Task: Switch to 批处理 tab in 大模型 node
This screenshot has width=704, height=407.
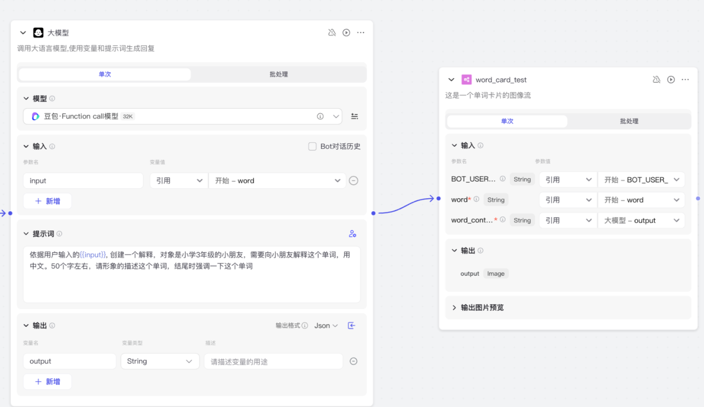Action: click(278, 75)
